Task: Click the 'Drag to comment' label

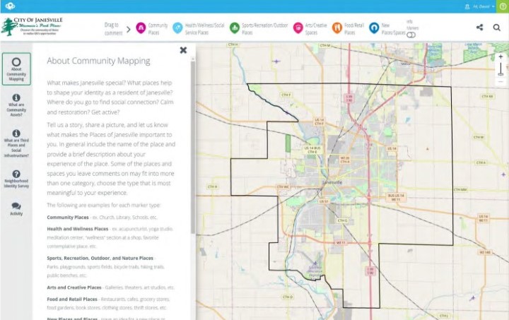Action: 113,29
